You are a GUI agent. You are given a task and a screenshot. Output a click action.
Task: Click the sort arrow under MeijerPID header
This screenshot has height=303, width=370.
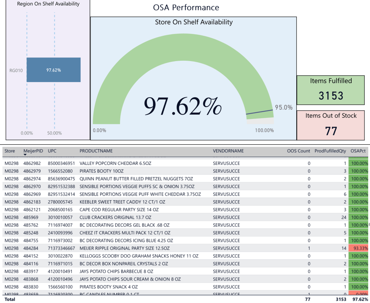coord(25,155)
